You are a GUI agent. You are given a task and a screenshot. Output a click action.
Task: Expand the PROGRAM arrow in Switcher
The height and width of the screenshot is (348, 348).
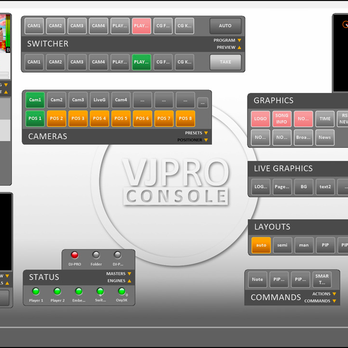pyautogui.click(x=239, y=40)
